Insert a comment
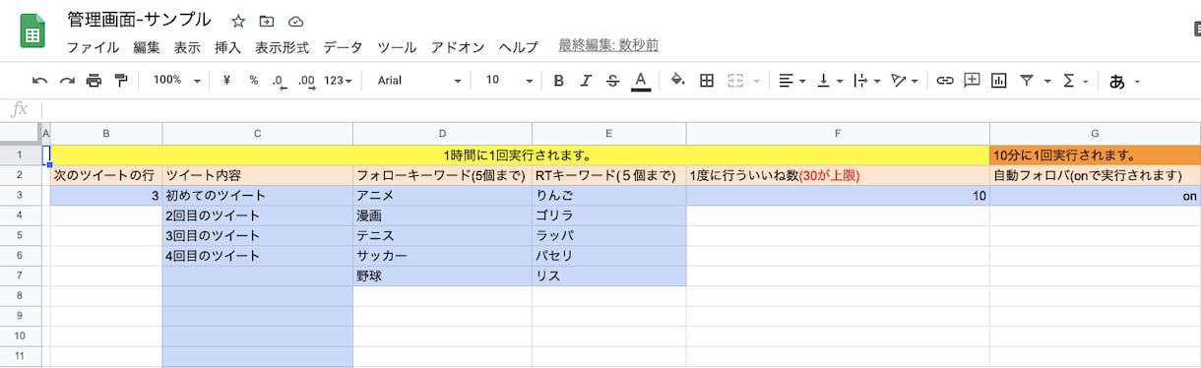The height and width of the screenshot is (368, 1201). [x=972, y=81]
